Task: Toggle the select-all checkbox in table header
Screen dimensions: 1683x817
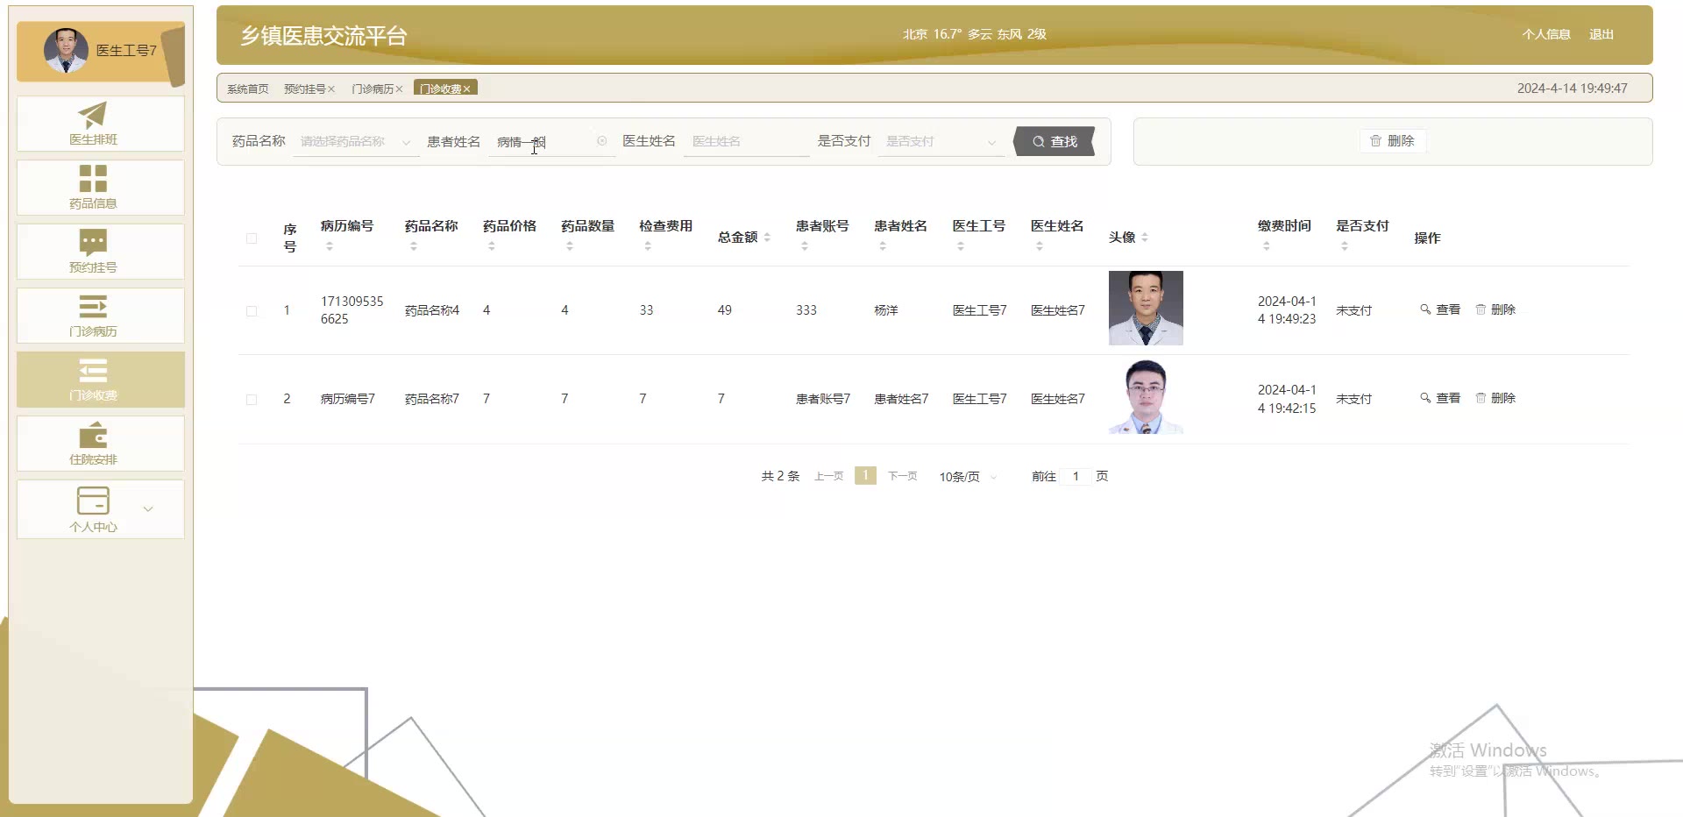Action: pyautogui.click(x=252, y=238)
